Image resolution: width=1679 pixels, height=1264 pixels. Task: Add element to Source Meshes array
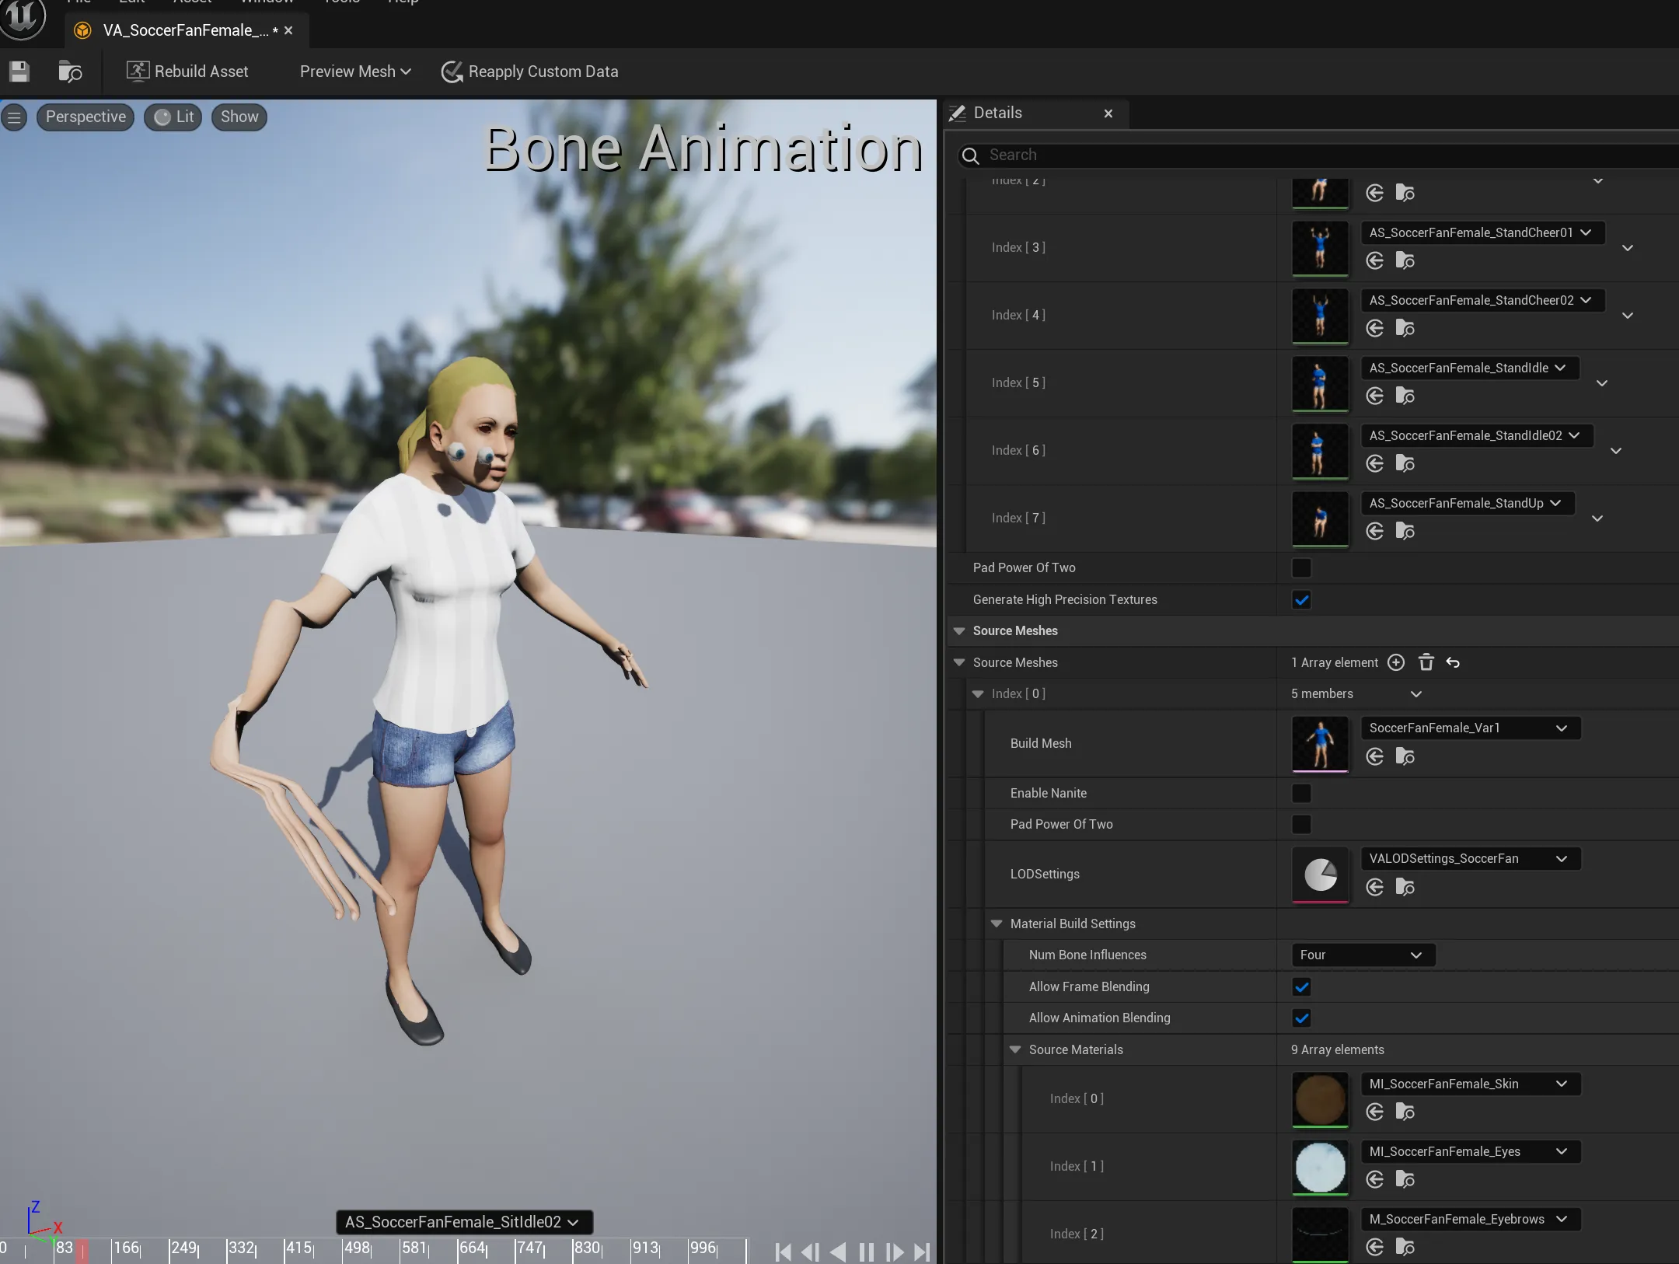click(1396, 662)
